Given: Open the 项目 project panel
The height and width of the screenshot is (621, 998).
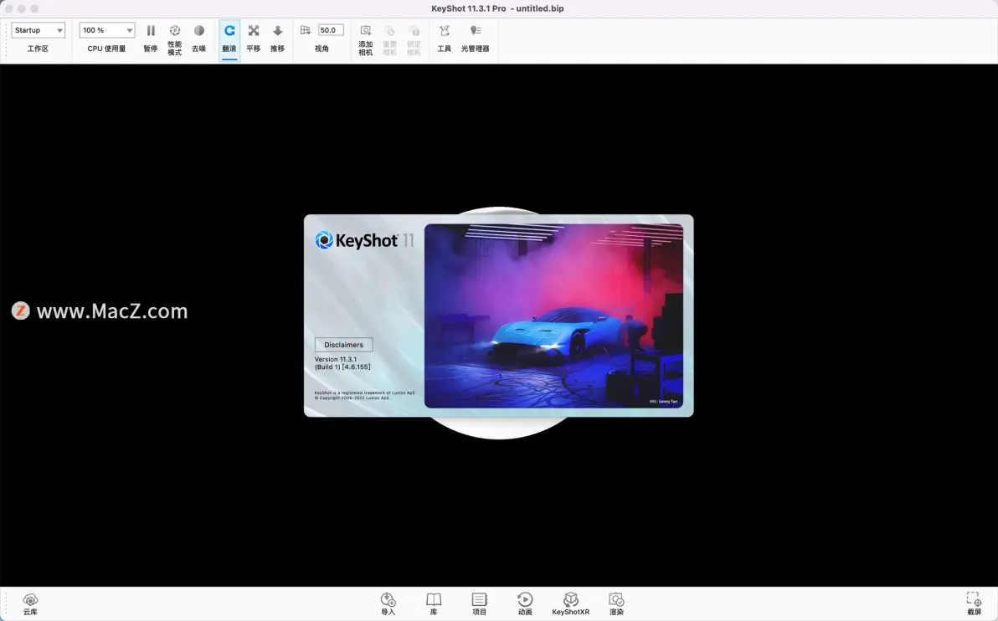Looking at the screenshot, I should [479, 600].
